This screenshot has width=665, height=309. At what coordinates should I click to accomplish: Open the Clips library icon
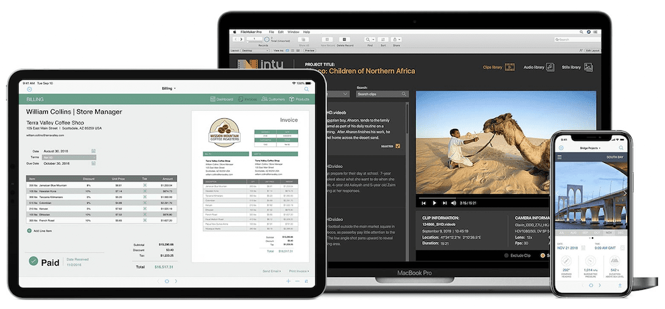pyautogui.click(x=510, y=67)
